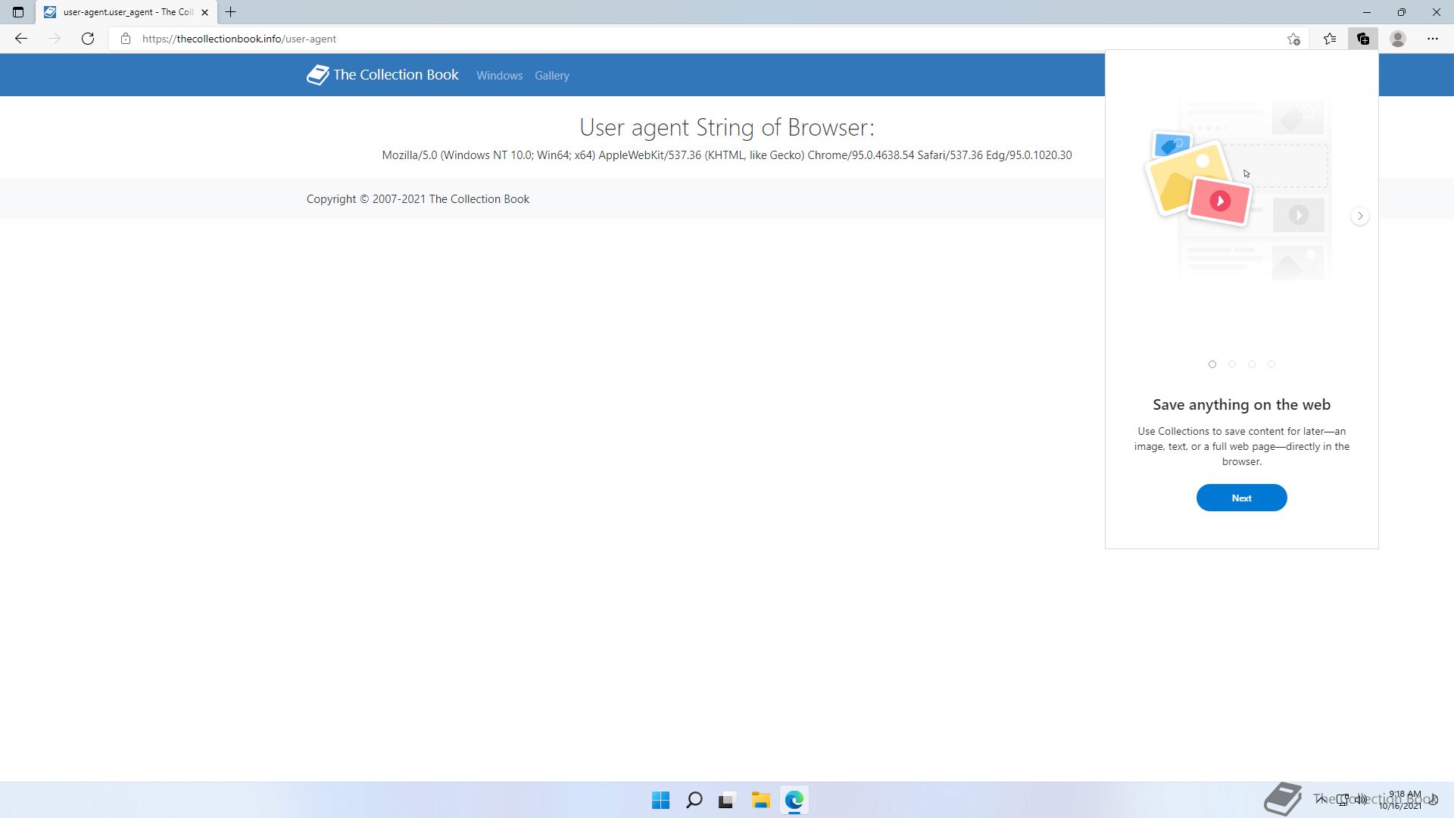1454x818 pixels.
Task: Advance carousel with right chevron arrow
Action: point(1360,216)
